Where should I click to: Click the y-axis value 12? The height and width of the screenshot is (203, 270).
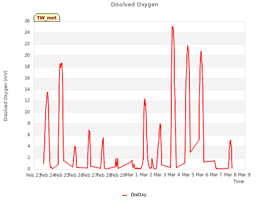pos(27,100)
